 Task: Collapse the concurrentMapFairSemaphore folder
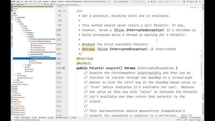click(x=28, y=41)
